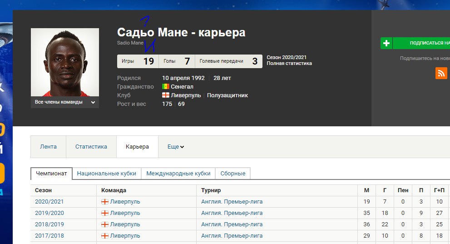
Task: Open Сенегал nationality link
Action: point(182,86)
